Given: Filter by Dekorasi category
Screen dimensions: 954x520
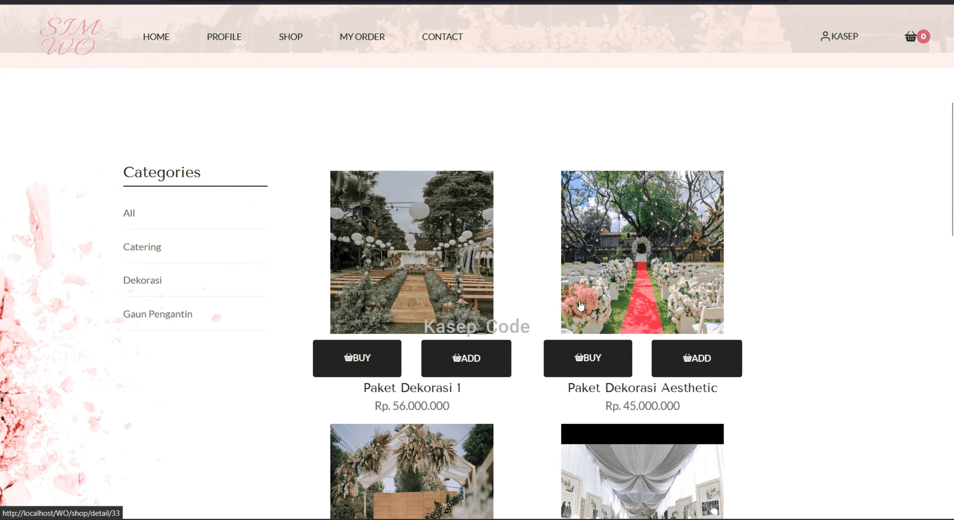Looking at the screenshot, I should point(142,280).
